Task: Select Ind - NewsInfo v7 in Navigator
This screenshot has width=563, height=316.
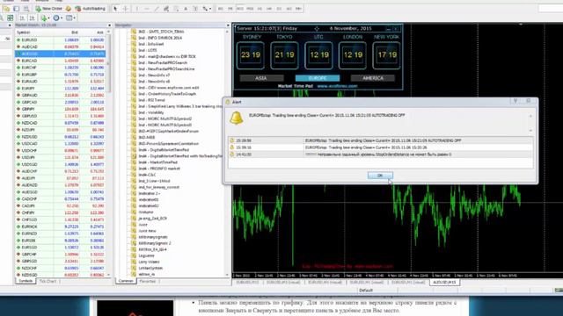Action: click(x=154, y=75)
